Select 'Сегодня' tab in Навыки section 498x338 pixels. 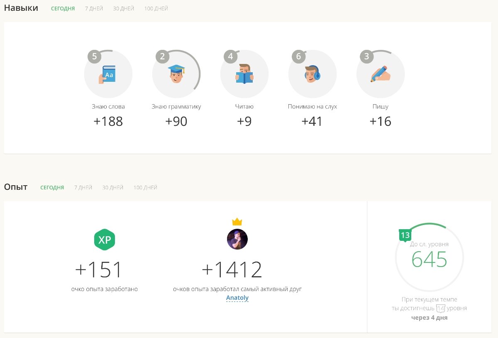[x=63, y=9]
